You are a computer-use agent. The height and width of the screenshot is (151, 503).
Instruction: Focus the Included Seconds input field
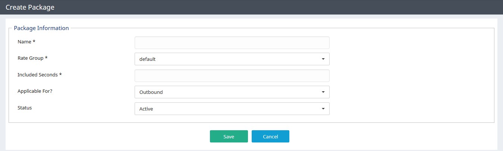coord(232,76)
